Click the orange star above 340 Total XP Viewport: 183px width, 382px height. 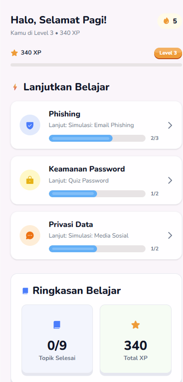[135, 325]
